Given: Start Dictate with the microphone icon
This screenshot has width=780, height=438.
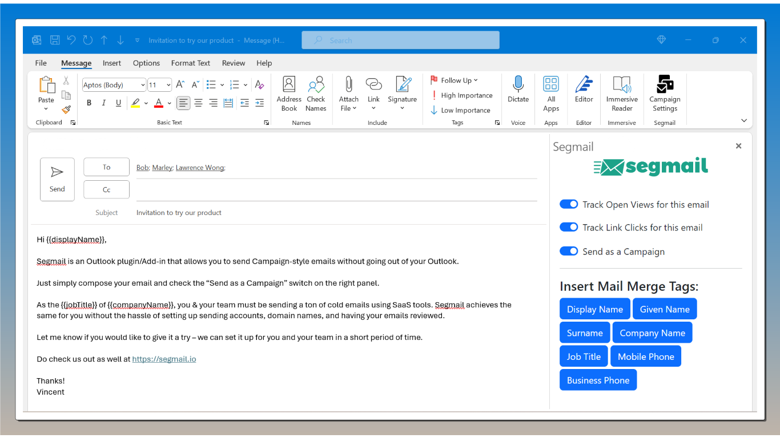Looking at the screenshot, I should click(518, 90).
